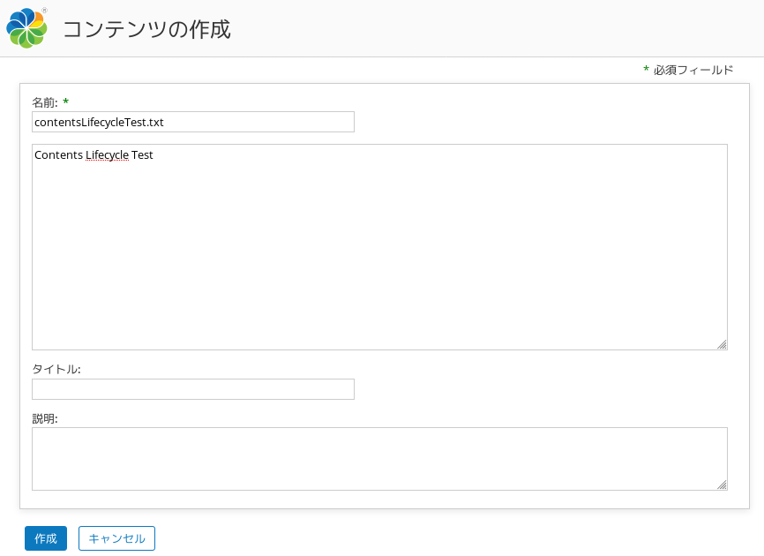
Task: Click the word Contents in the textarea
Action: (58, 155)
